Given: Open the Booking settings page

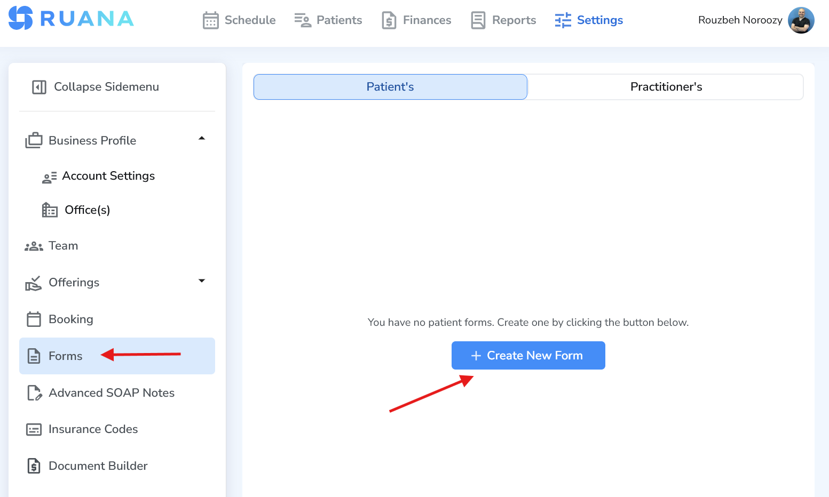Looking at the screenshot, I should tap(70, 319).
